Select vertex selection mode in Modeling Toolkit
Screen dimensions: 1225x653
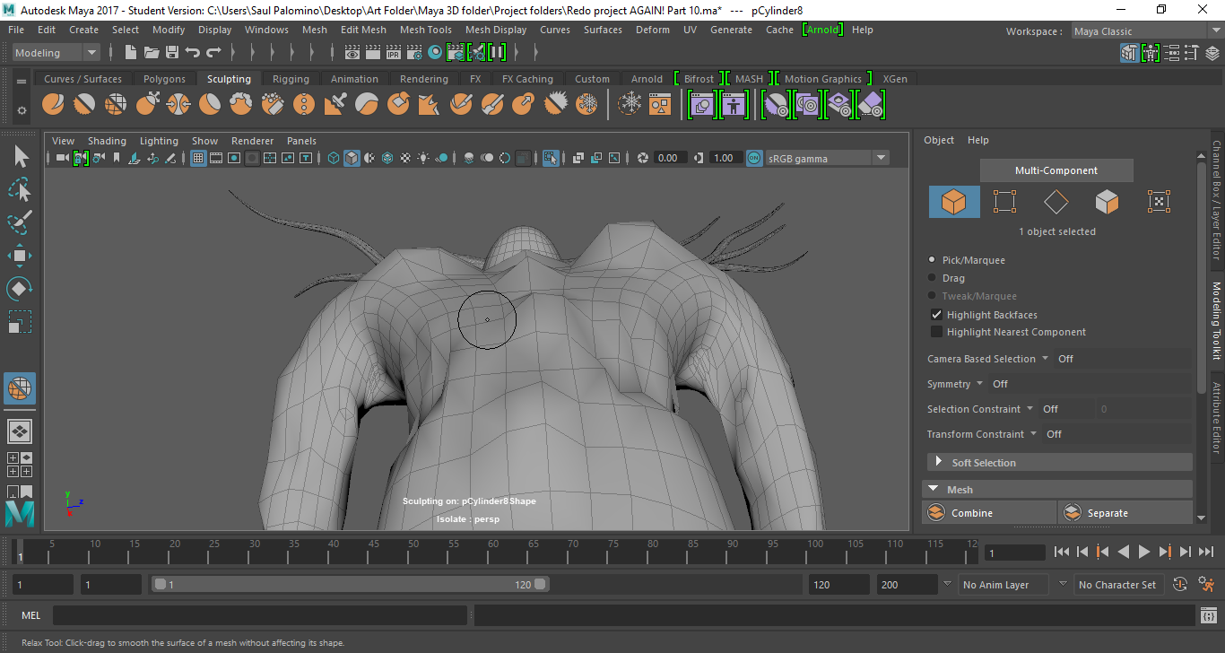(1004, 202)
